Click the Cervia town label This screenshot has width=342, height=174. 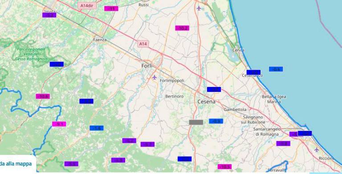click(x=238, y=50)
